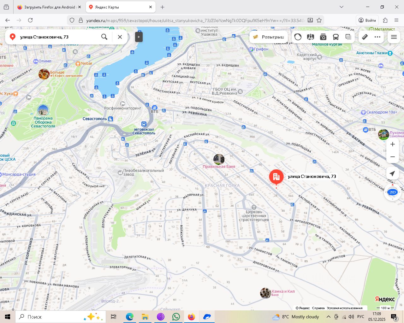404x323 pixels.
Task: Open the Windows Start menu
Action: tap(8, 317)
